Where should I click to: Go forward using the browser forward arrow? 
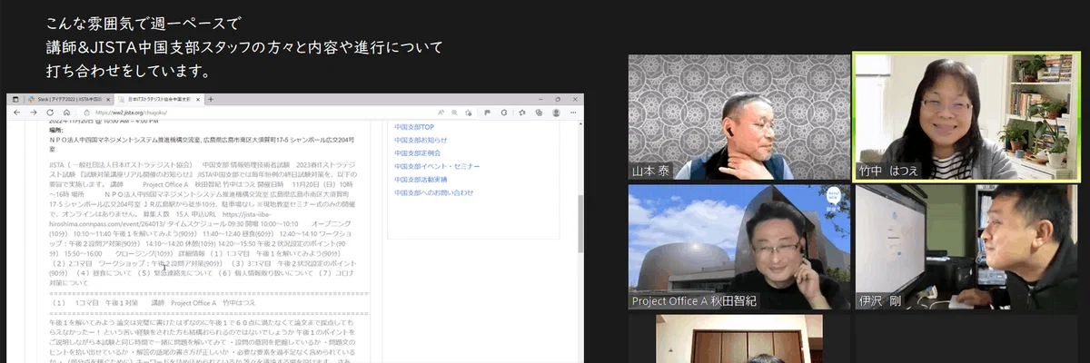pos(34,113)
